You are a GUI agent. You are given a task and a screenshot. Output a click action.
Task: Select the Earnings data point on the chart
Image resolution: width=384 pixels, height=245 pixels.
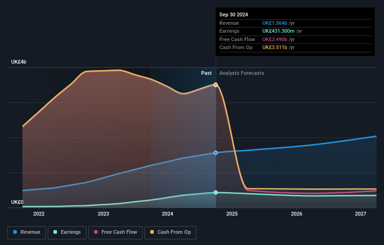216,192
